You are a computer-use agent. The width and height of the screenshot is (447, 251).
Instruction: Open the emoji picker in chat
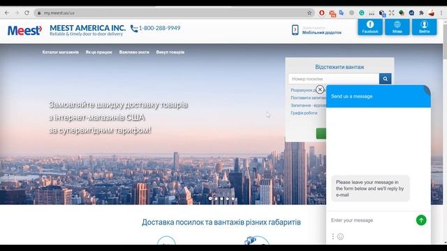coord(340,236)
